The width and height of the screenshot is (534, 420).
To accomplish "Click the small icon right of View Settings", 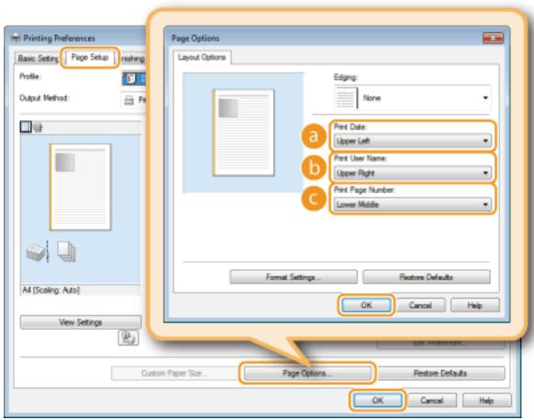I will (129, 338).
